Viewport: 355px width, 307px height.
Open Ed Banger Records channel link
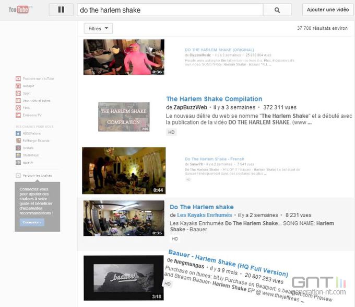[x=36, y=141]
